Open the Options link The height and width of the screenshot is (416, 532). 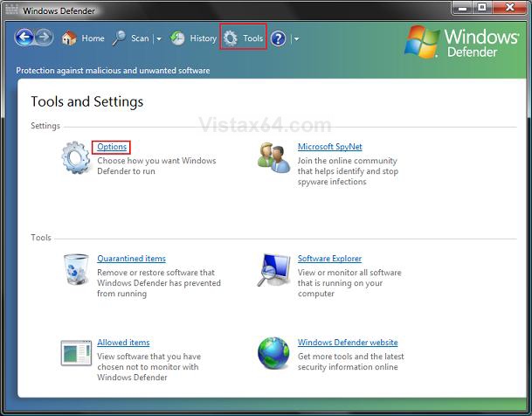pos(112,147)
